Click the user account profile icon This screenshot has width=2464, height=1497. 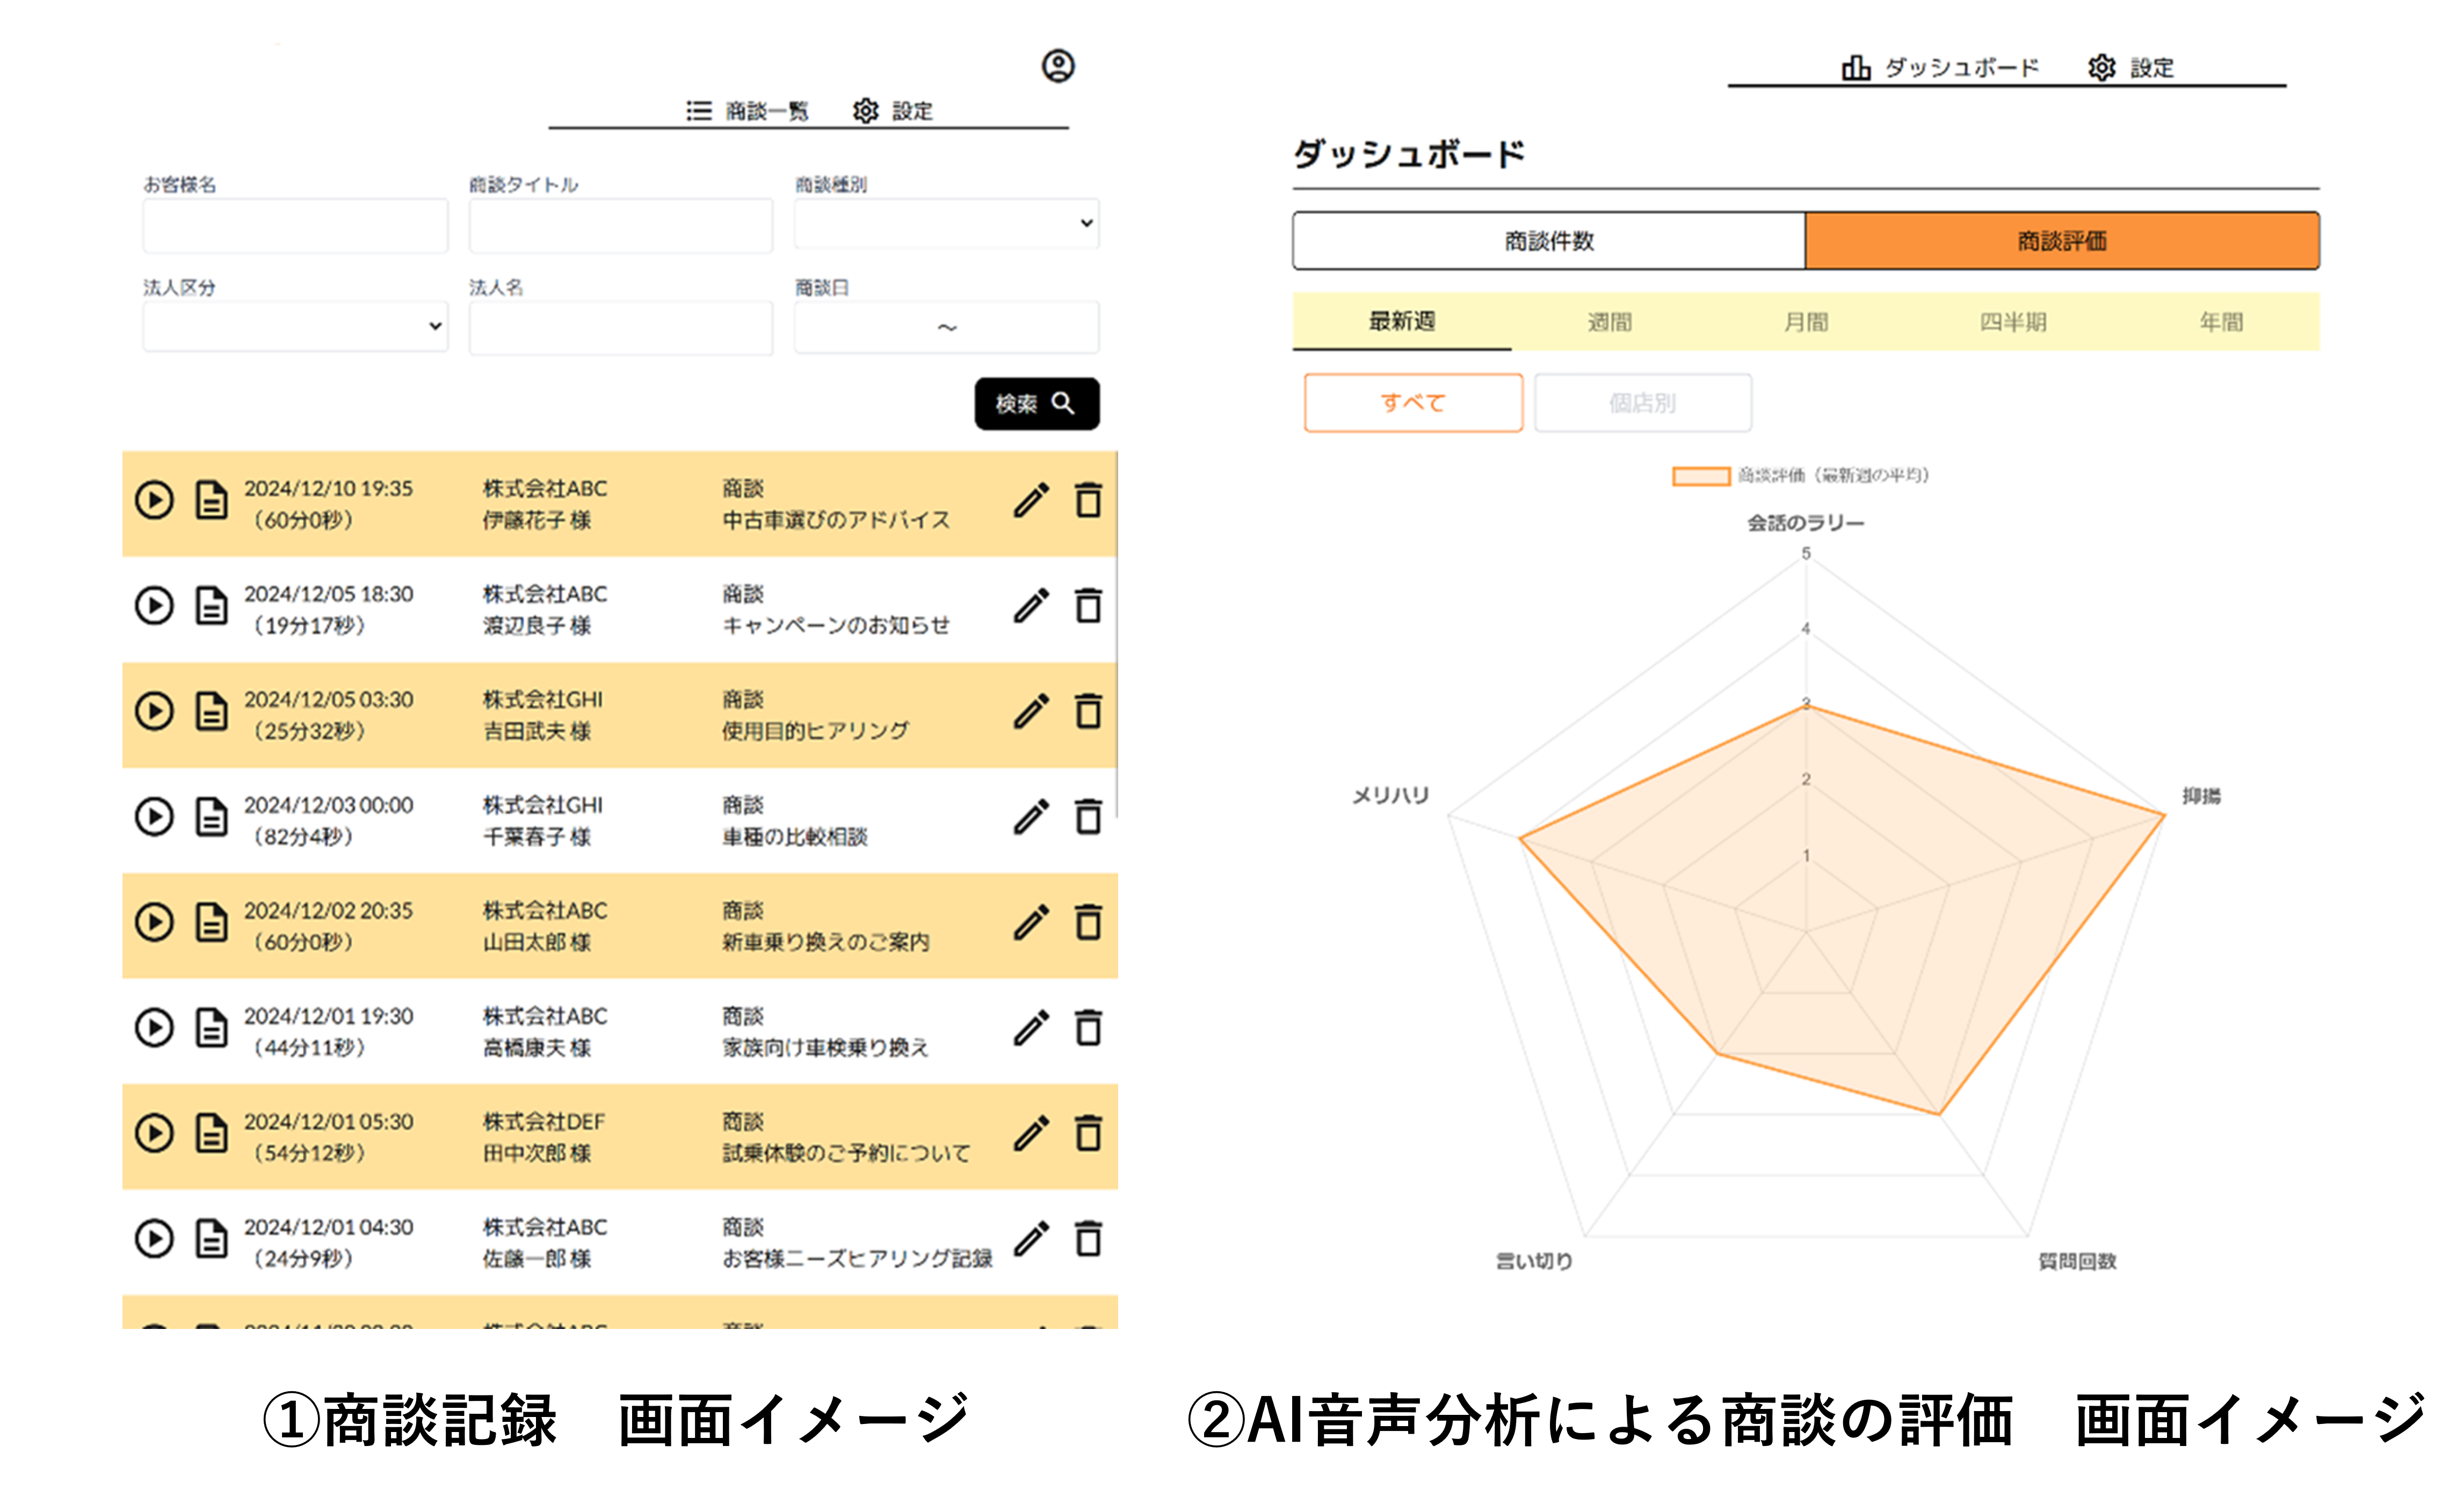[x=1058, y=66]
